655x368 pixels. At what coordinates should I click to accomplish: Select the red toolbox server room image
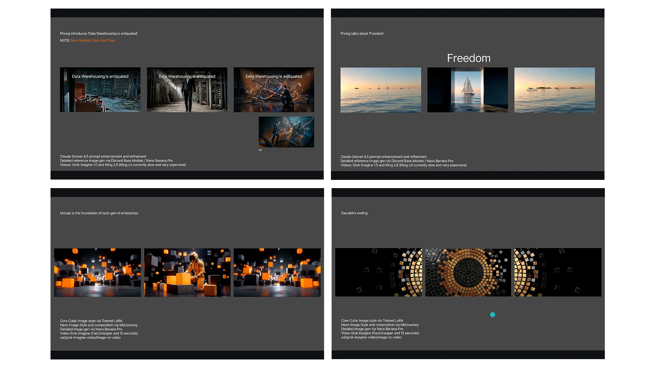click(100, 90)
